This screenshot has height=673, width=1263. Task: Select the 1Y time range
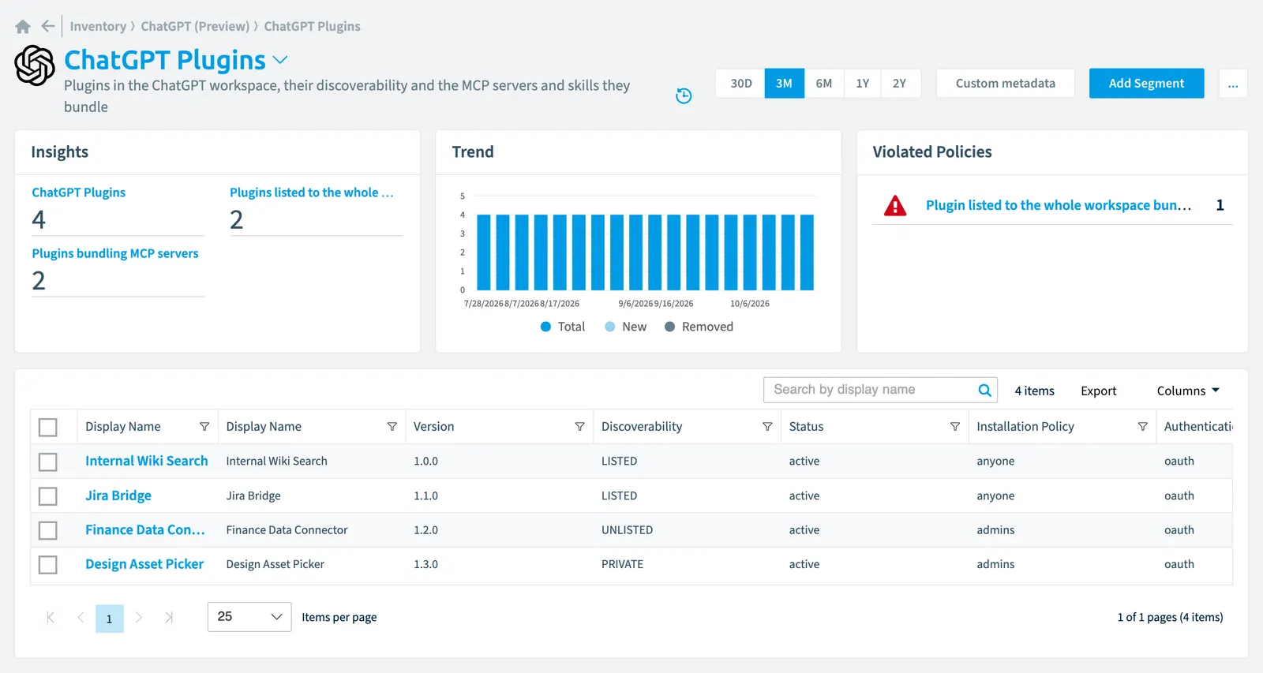pos(863,83)
